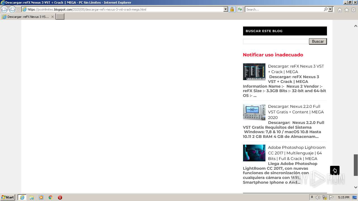
Task: Open the media player taskbar icon
Action: 41,197
